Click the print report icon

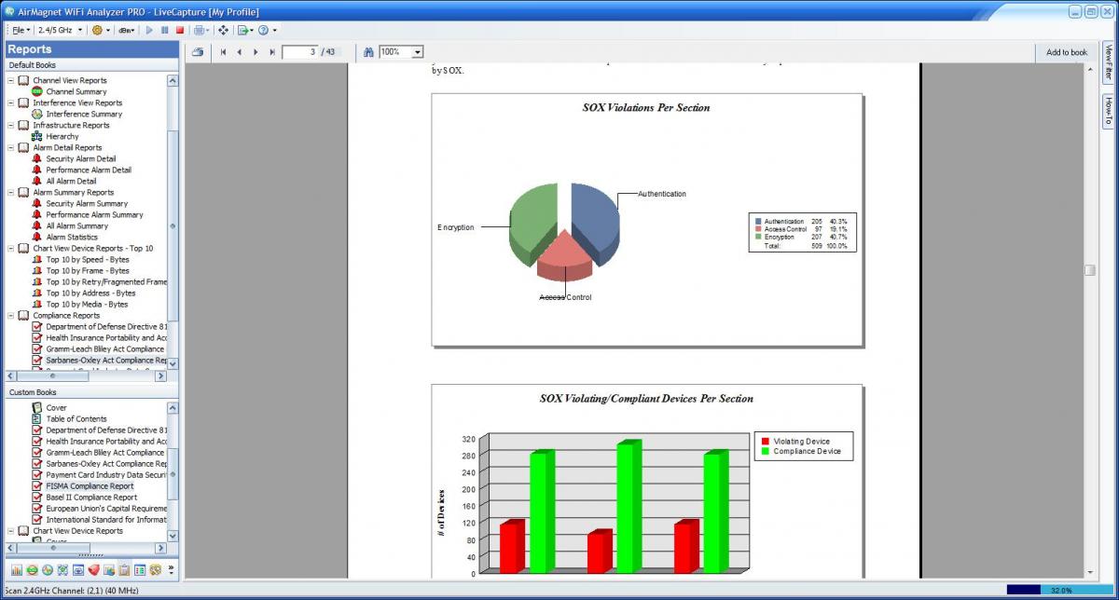coord(198,52)
